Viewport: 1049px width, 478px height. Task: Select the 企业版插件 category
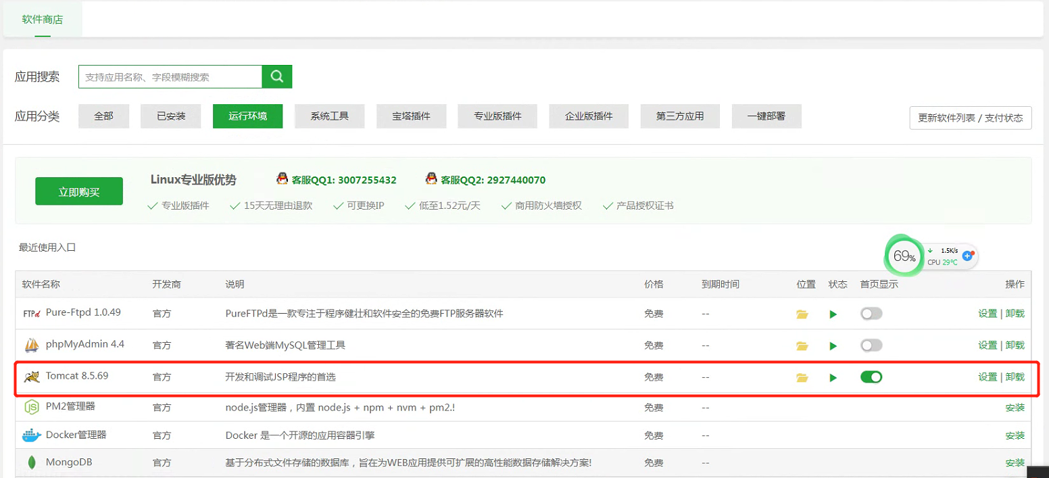589,116
